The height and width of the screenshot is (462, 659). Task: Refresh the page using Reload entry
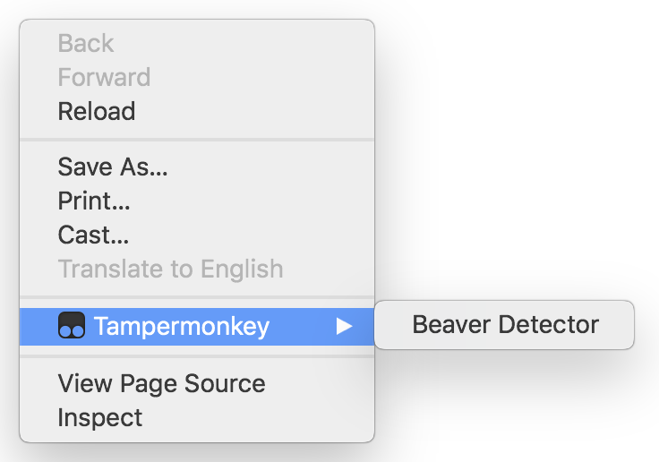coord(97,112)
